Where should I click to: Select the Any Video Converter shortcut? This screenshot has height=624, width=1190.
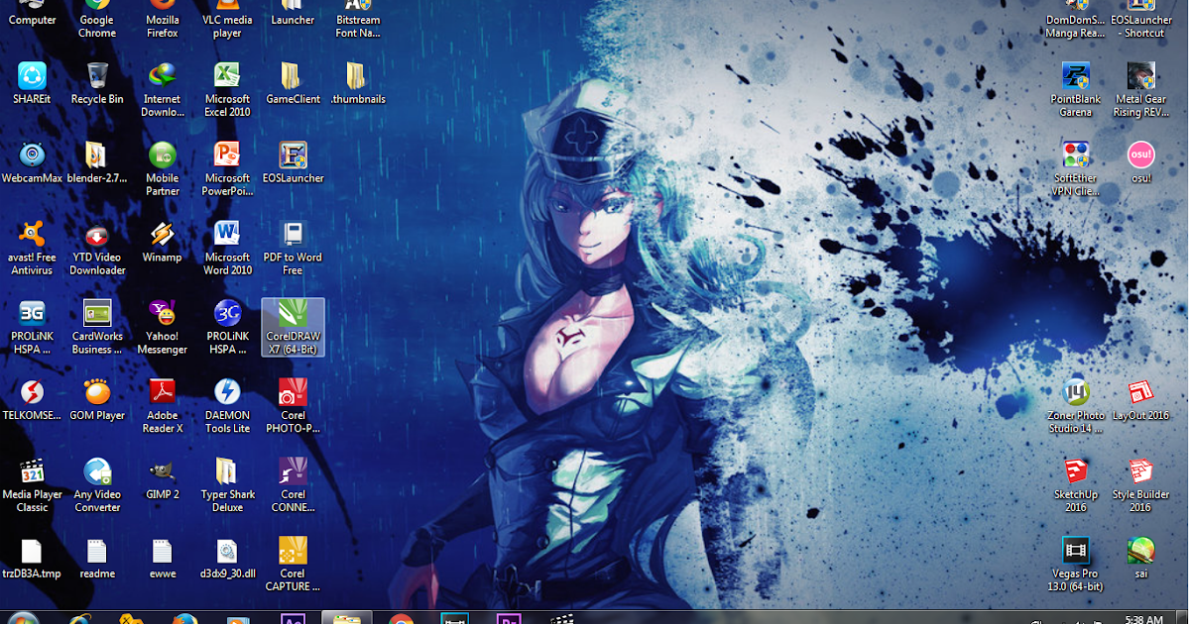click(x=97, y=485)
